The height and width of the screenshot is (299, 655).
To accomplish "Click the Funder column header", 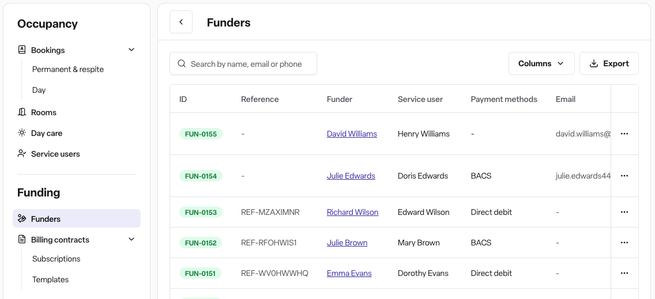I will click(340, 99).
